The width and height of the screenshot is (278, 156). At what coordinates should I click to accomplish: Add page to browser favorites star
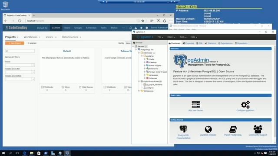click(x=143, y=21)
